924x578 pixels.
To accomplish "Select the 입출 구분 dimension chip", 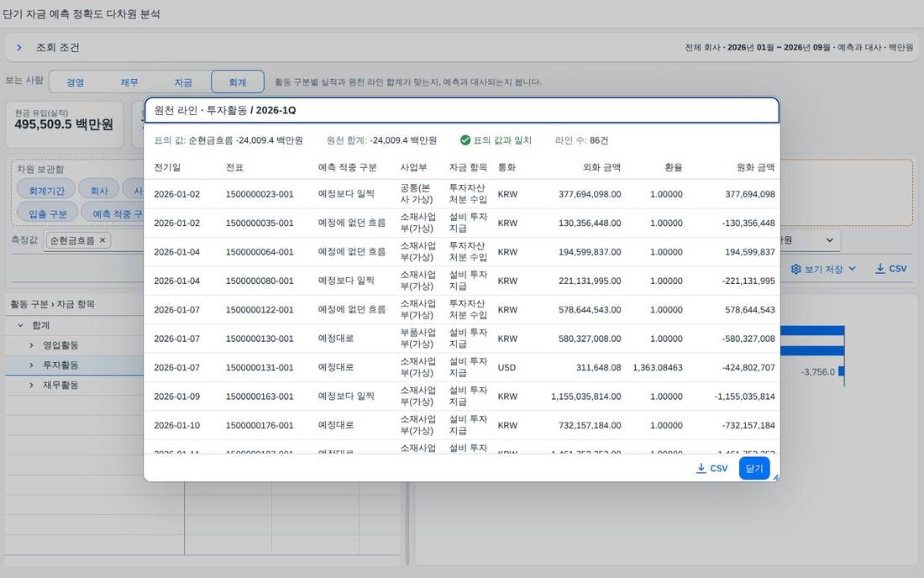I will (48, 213).
